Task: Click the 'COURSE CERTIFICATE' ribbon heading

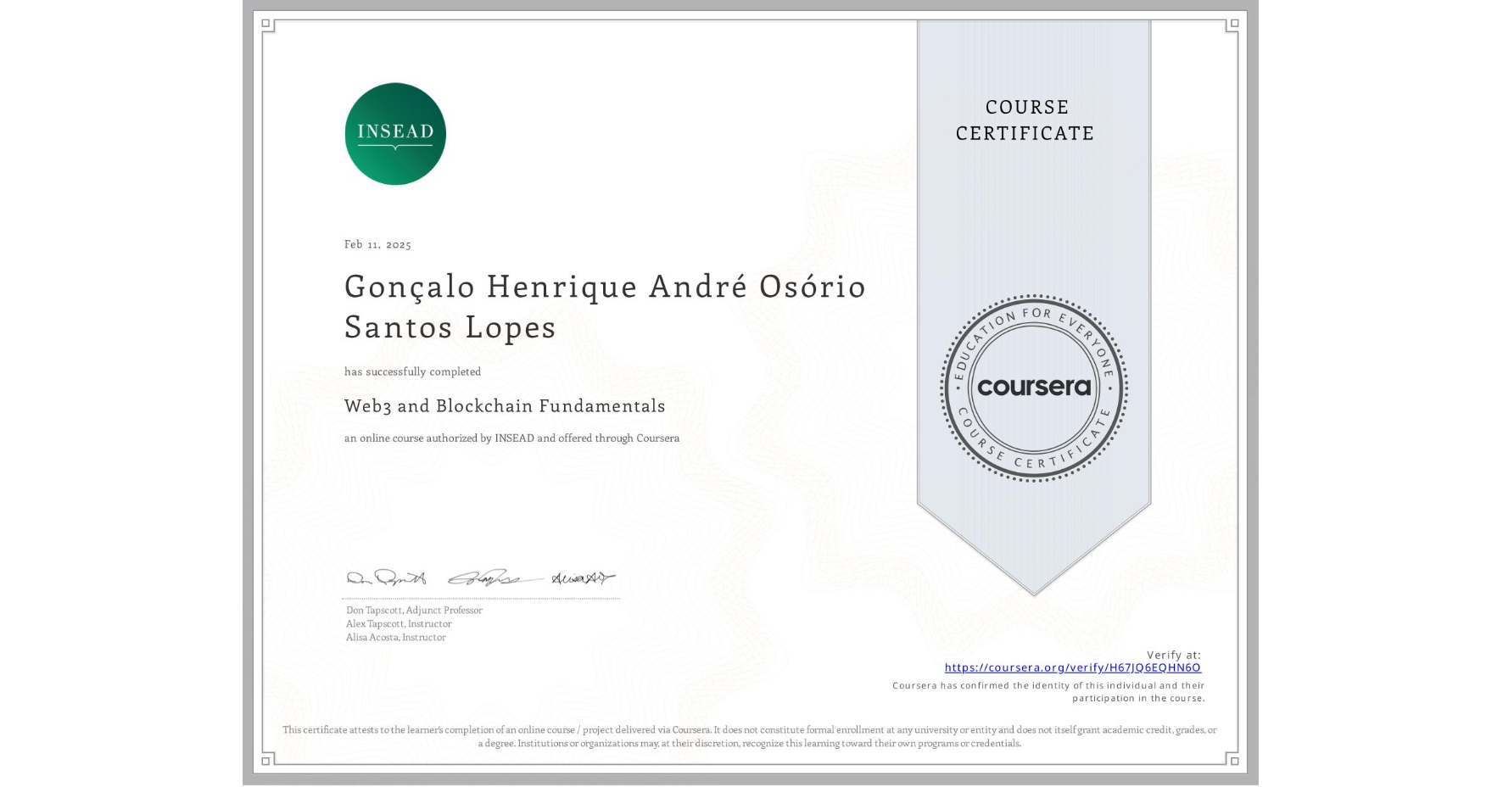Action: [1025, 120]
